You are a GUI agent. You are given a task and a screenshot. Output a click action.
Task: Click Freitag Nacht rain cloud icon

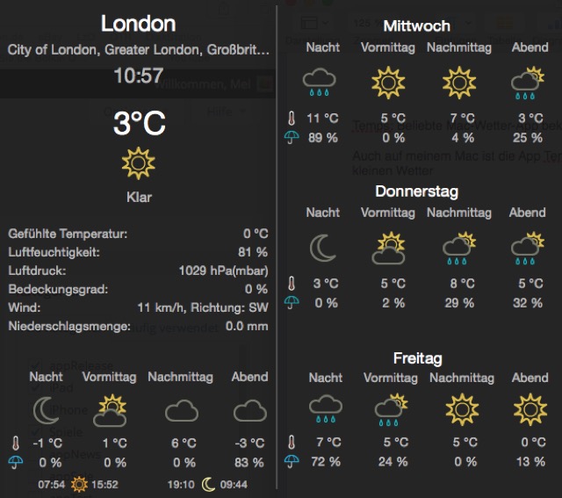pos(324,408)
